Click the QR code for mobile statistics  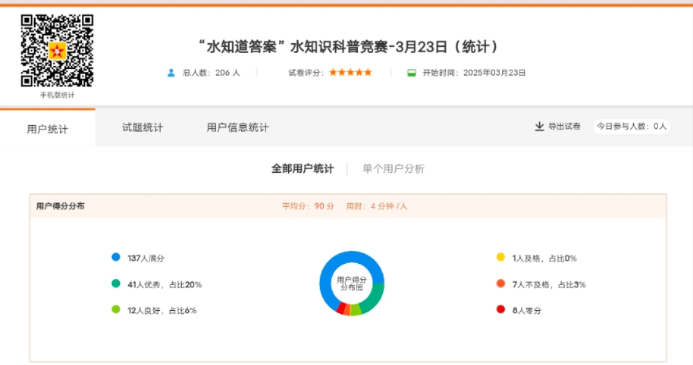[57, 50]
